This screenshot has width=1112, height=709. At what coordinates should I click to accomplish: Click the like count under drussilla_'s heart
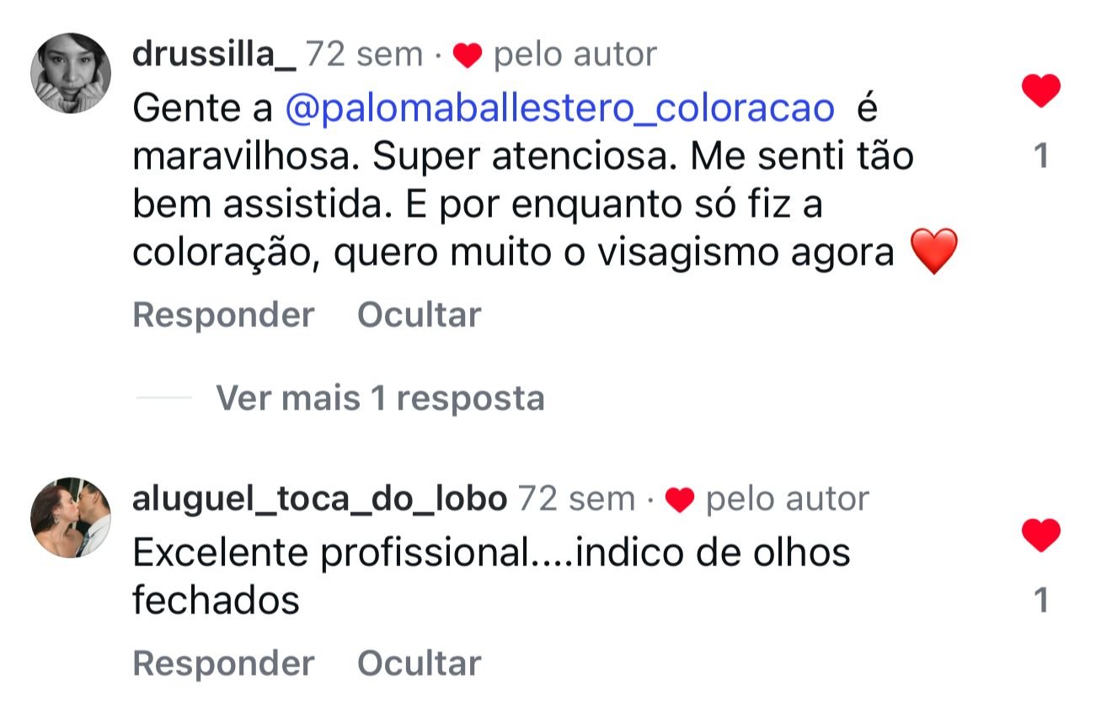pos(1041,157)
